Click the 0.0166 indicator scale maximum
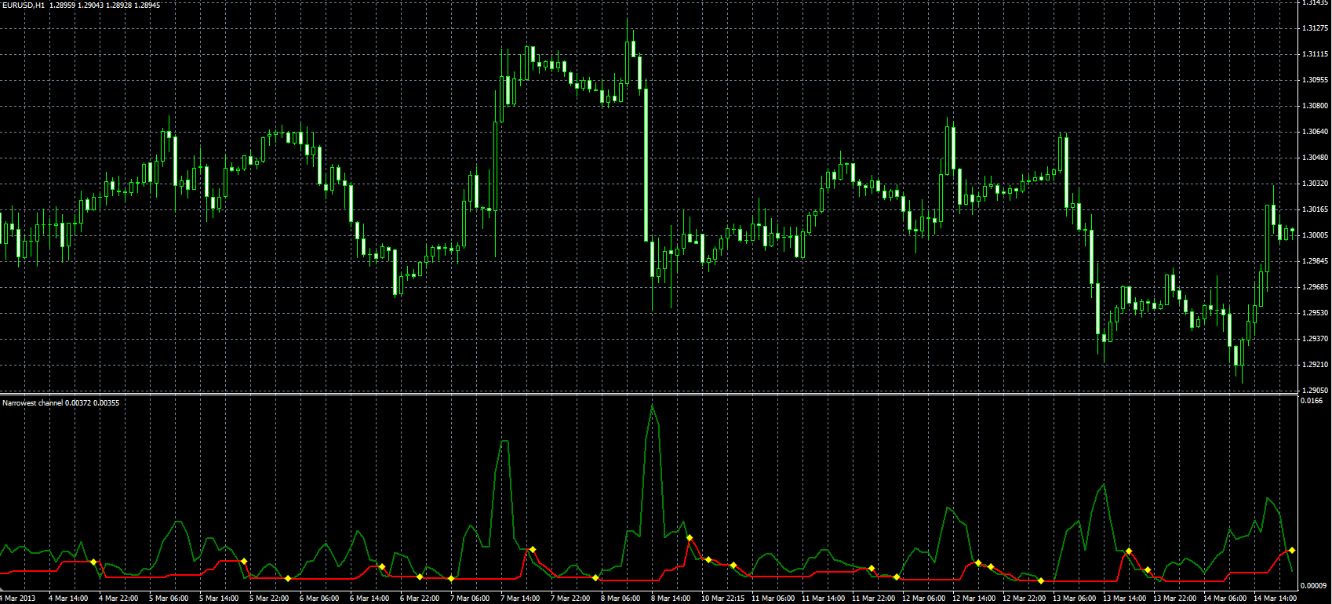The image size is (1332, 604). pos(1312,401)
